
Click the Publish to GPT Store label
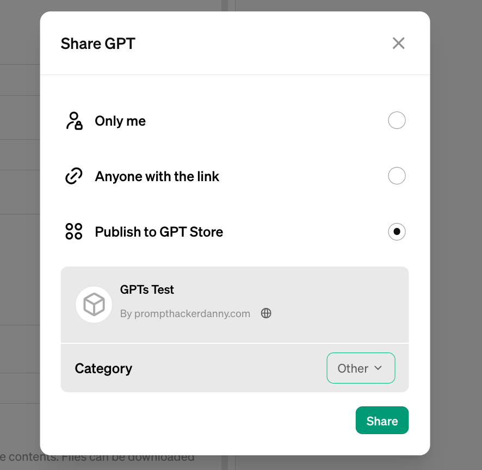pyautogui.click(x=159, y=232)
